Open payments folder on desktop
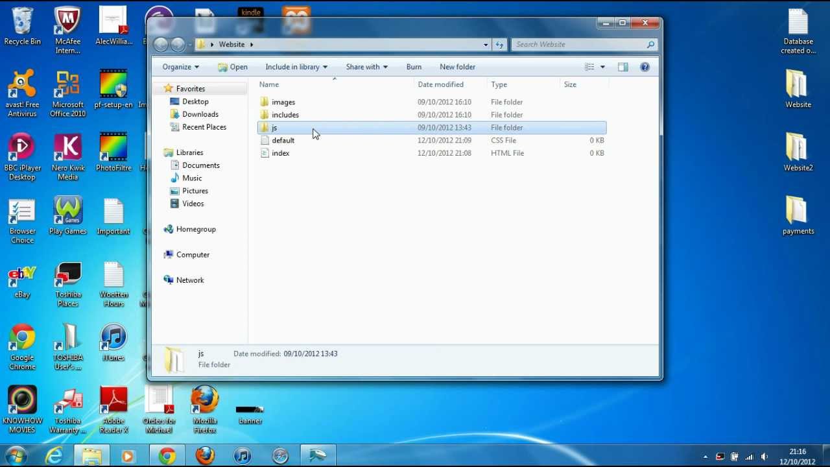The height and width of the screenshot is (467, 830). pos(798,216)
